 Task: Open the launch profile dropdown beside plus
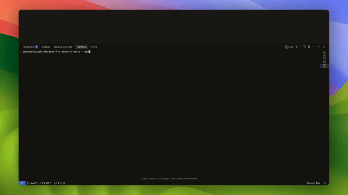(300, 47)
